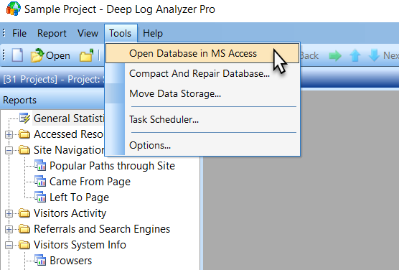This screenshot has height=270, width=399.
Task: Open the Help menu
Action: (153, 33)
